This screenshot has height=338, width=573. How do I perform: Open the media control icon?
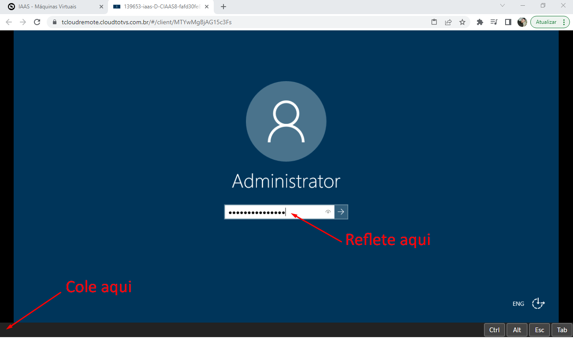pos(494,22)
